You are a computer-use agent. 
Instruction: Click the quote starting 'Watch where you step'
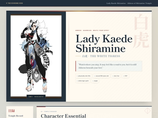coord(109,66)
